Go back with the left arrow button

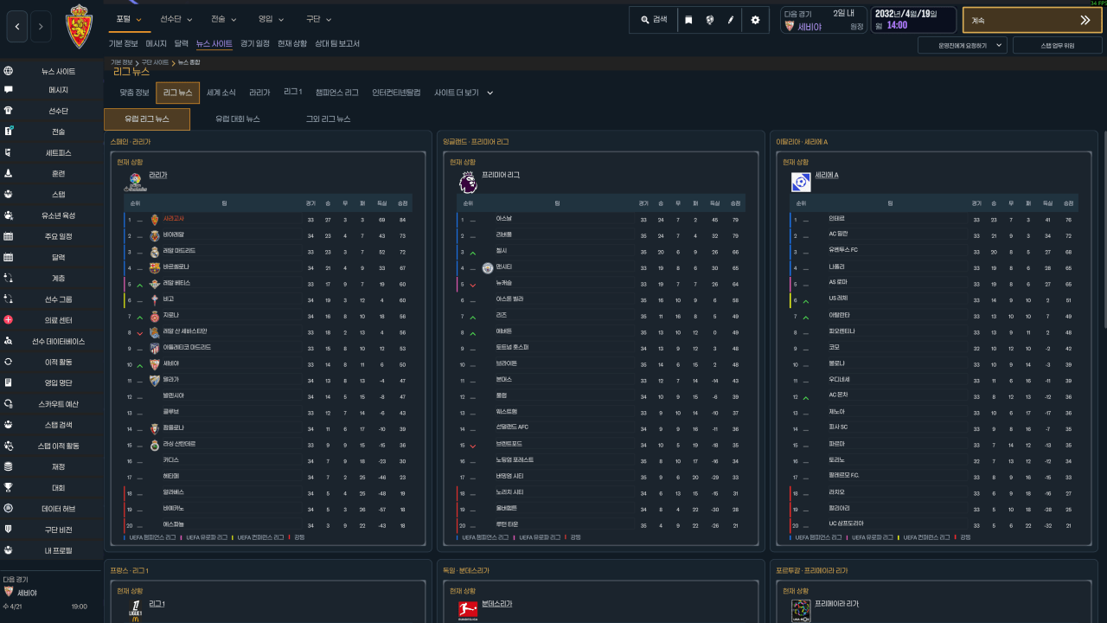17,27
